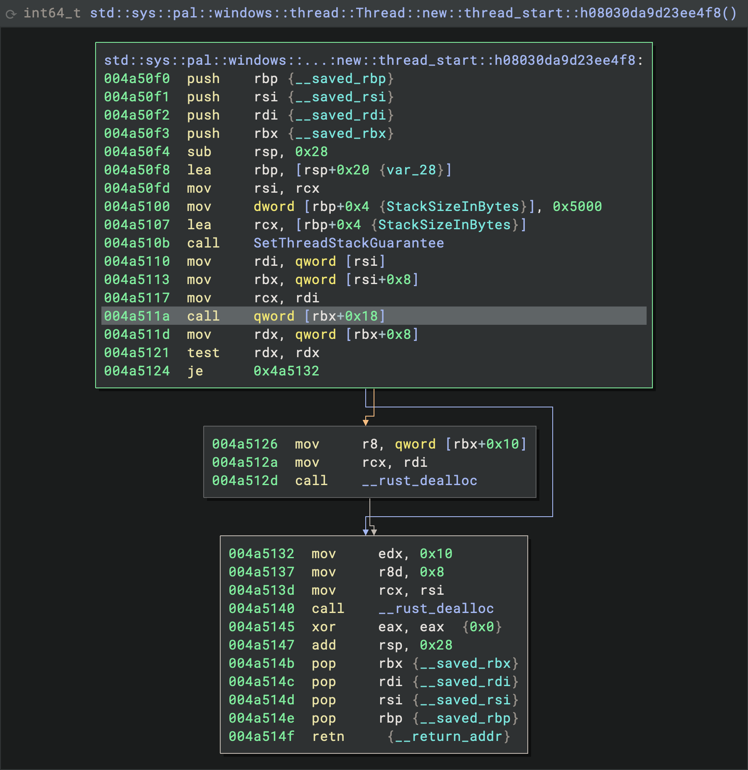Select the {0x0} annotation after xor eax
The image size is (748, 770).
pyautogui.click(x=482, y=627)
